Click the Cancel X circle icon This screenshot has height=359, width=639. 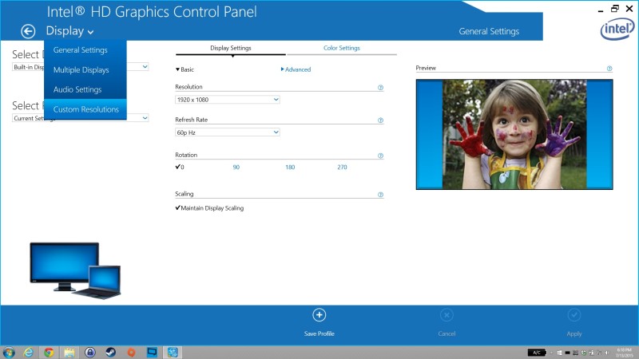[x=447, y=315]
